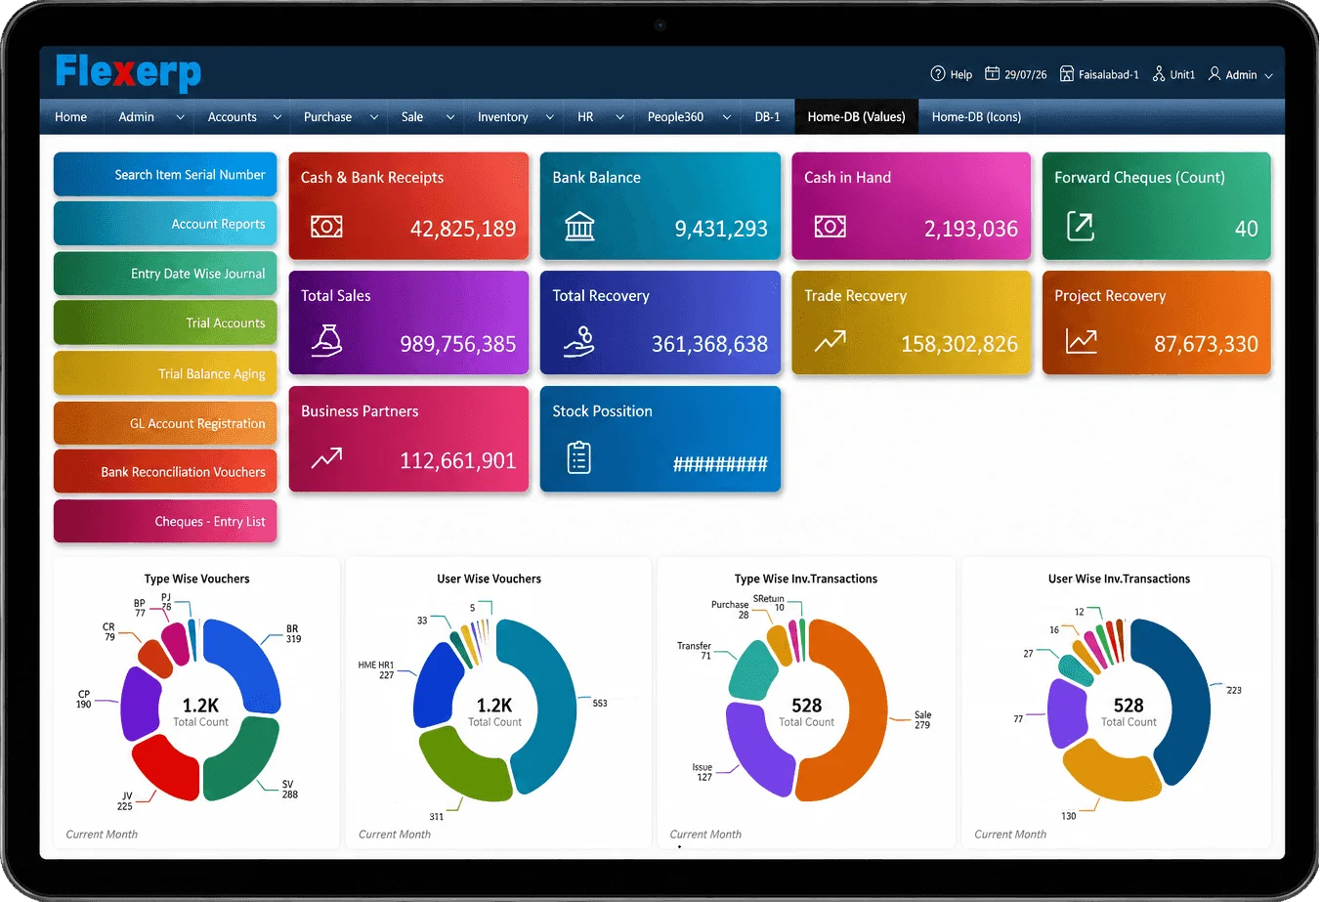Click the 361,368,638 Total Recovery value
Viewport: 1321px width, 902px height.
click(709, 344)
